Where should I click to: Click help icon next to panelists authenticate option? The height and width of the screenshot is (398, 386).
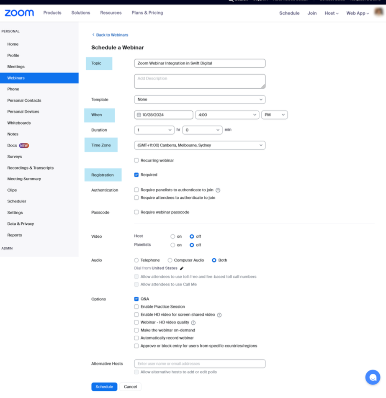[x=218, y=190]
